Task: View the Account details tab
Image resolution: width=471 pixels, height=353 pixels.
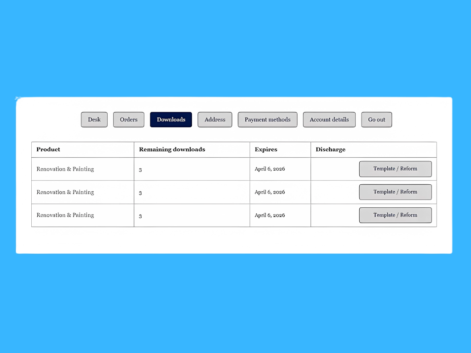Action: (x=329, y=120)
